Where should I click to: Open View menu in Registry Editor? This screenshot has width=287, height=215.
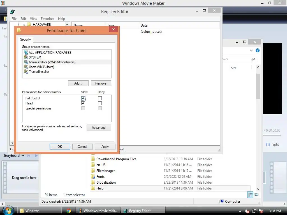[34, 19]
